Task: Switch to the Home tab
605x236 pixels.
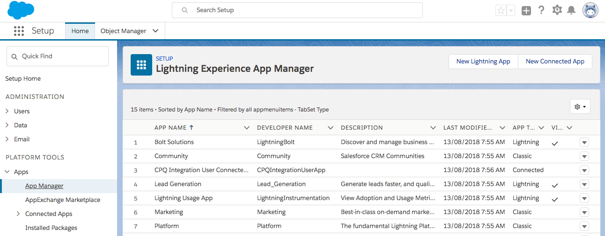Action: coord(80,31)
